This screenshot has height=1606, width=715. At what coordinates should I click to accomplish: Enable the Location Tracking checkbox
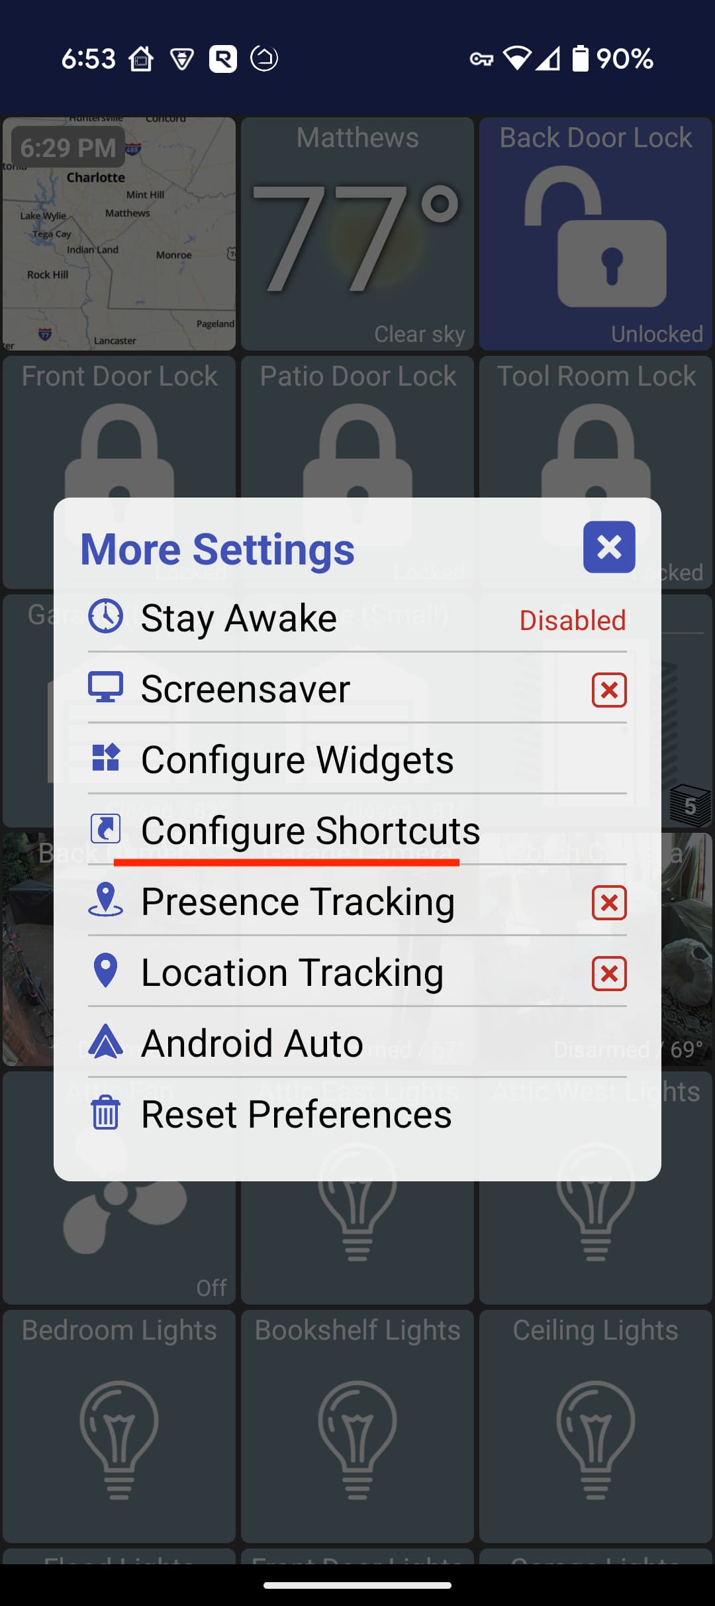click(609, 973)
